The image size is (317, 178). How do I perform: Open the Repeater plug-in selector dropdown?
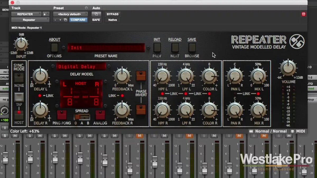pyautogui.click(x=30, y=20)
